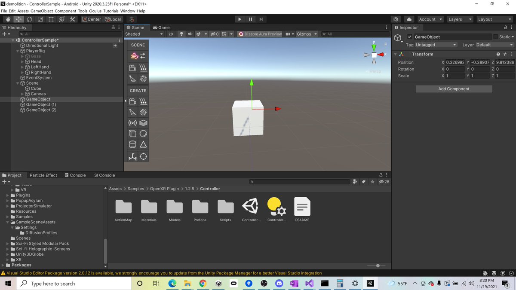
Task: Switch to the Console tab
Action: [x=76, y=175]
